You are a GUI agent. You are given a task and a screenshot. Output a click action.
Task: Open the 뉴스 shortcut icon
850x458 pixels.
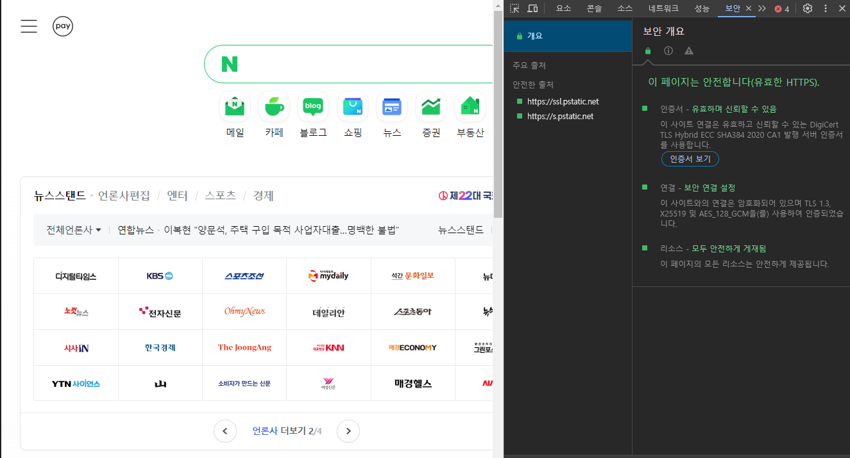(392, 106)
